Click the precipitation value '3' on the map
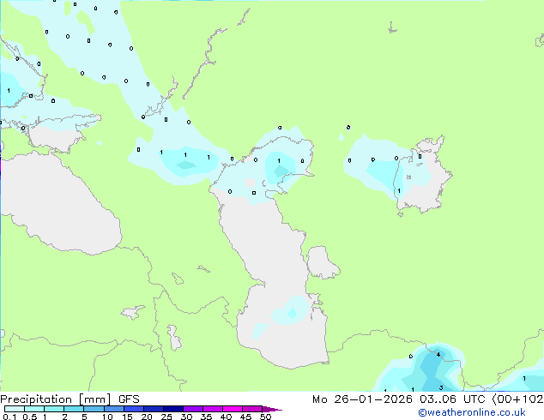The image size is (544, 420). 441,387
